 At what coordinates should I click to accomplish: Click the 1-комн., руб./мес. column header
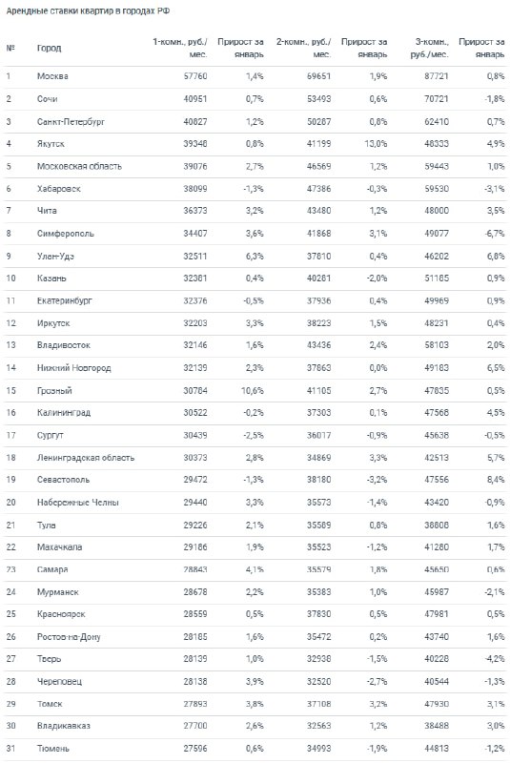coord(180,48)
